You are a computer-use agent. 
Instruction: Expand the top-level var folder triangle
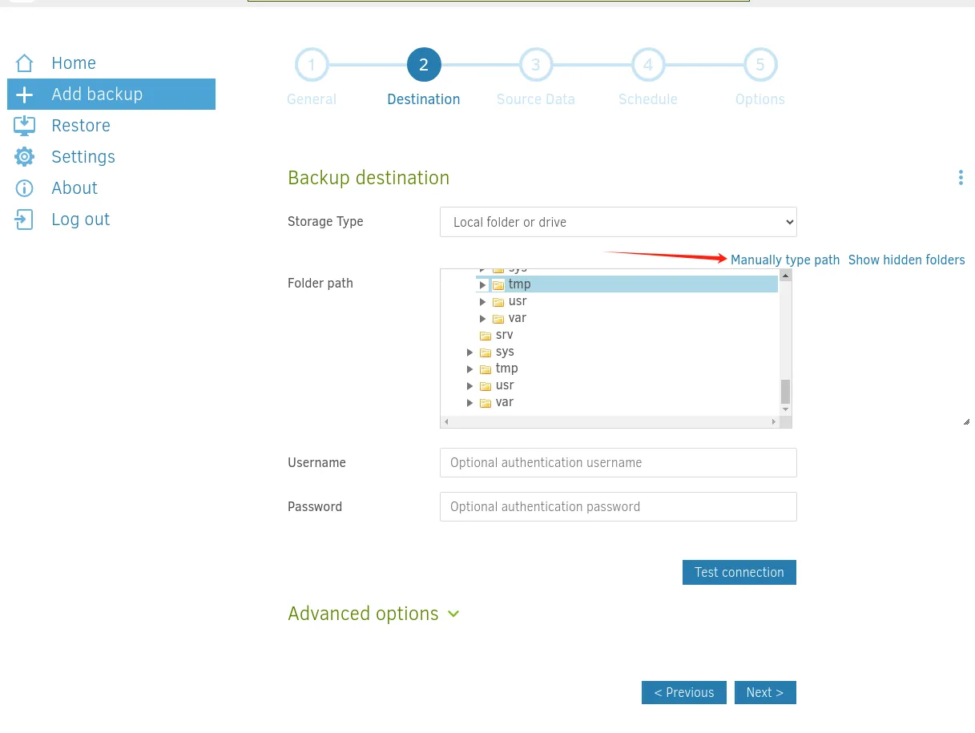(x=470, y=402)
